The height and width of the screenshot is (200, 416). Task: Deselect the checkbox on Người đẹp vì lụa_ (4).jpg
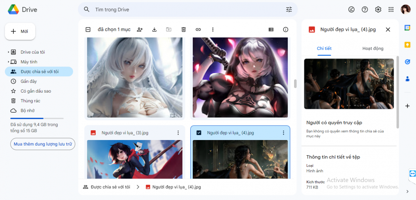[x=198, y=132]
